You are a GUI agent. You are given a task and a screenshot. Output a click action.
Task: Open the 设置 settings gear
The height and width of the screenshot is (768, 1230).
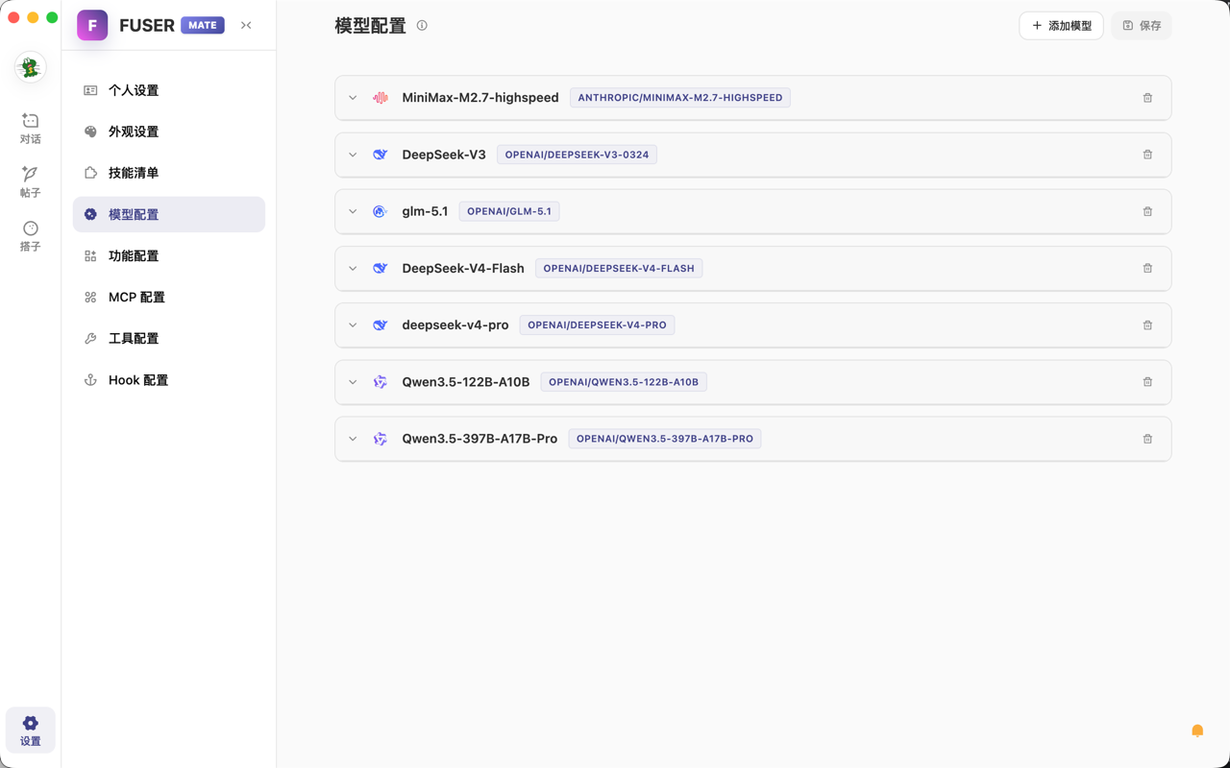pyautogui.click(x=31, y=731)
